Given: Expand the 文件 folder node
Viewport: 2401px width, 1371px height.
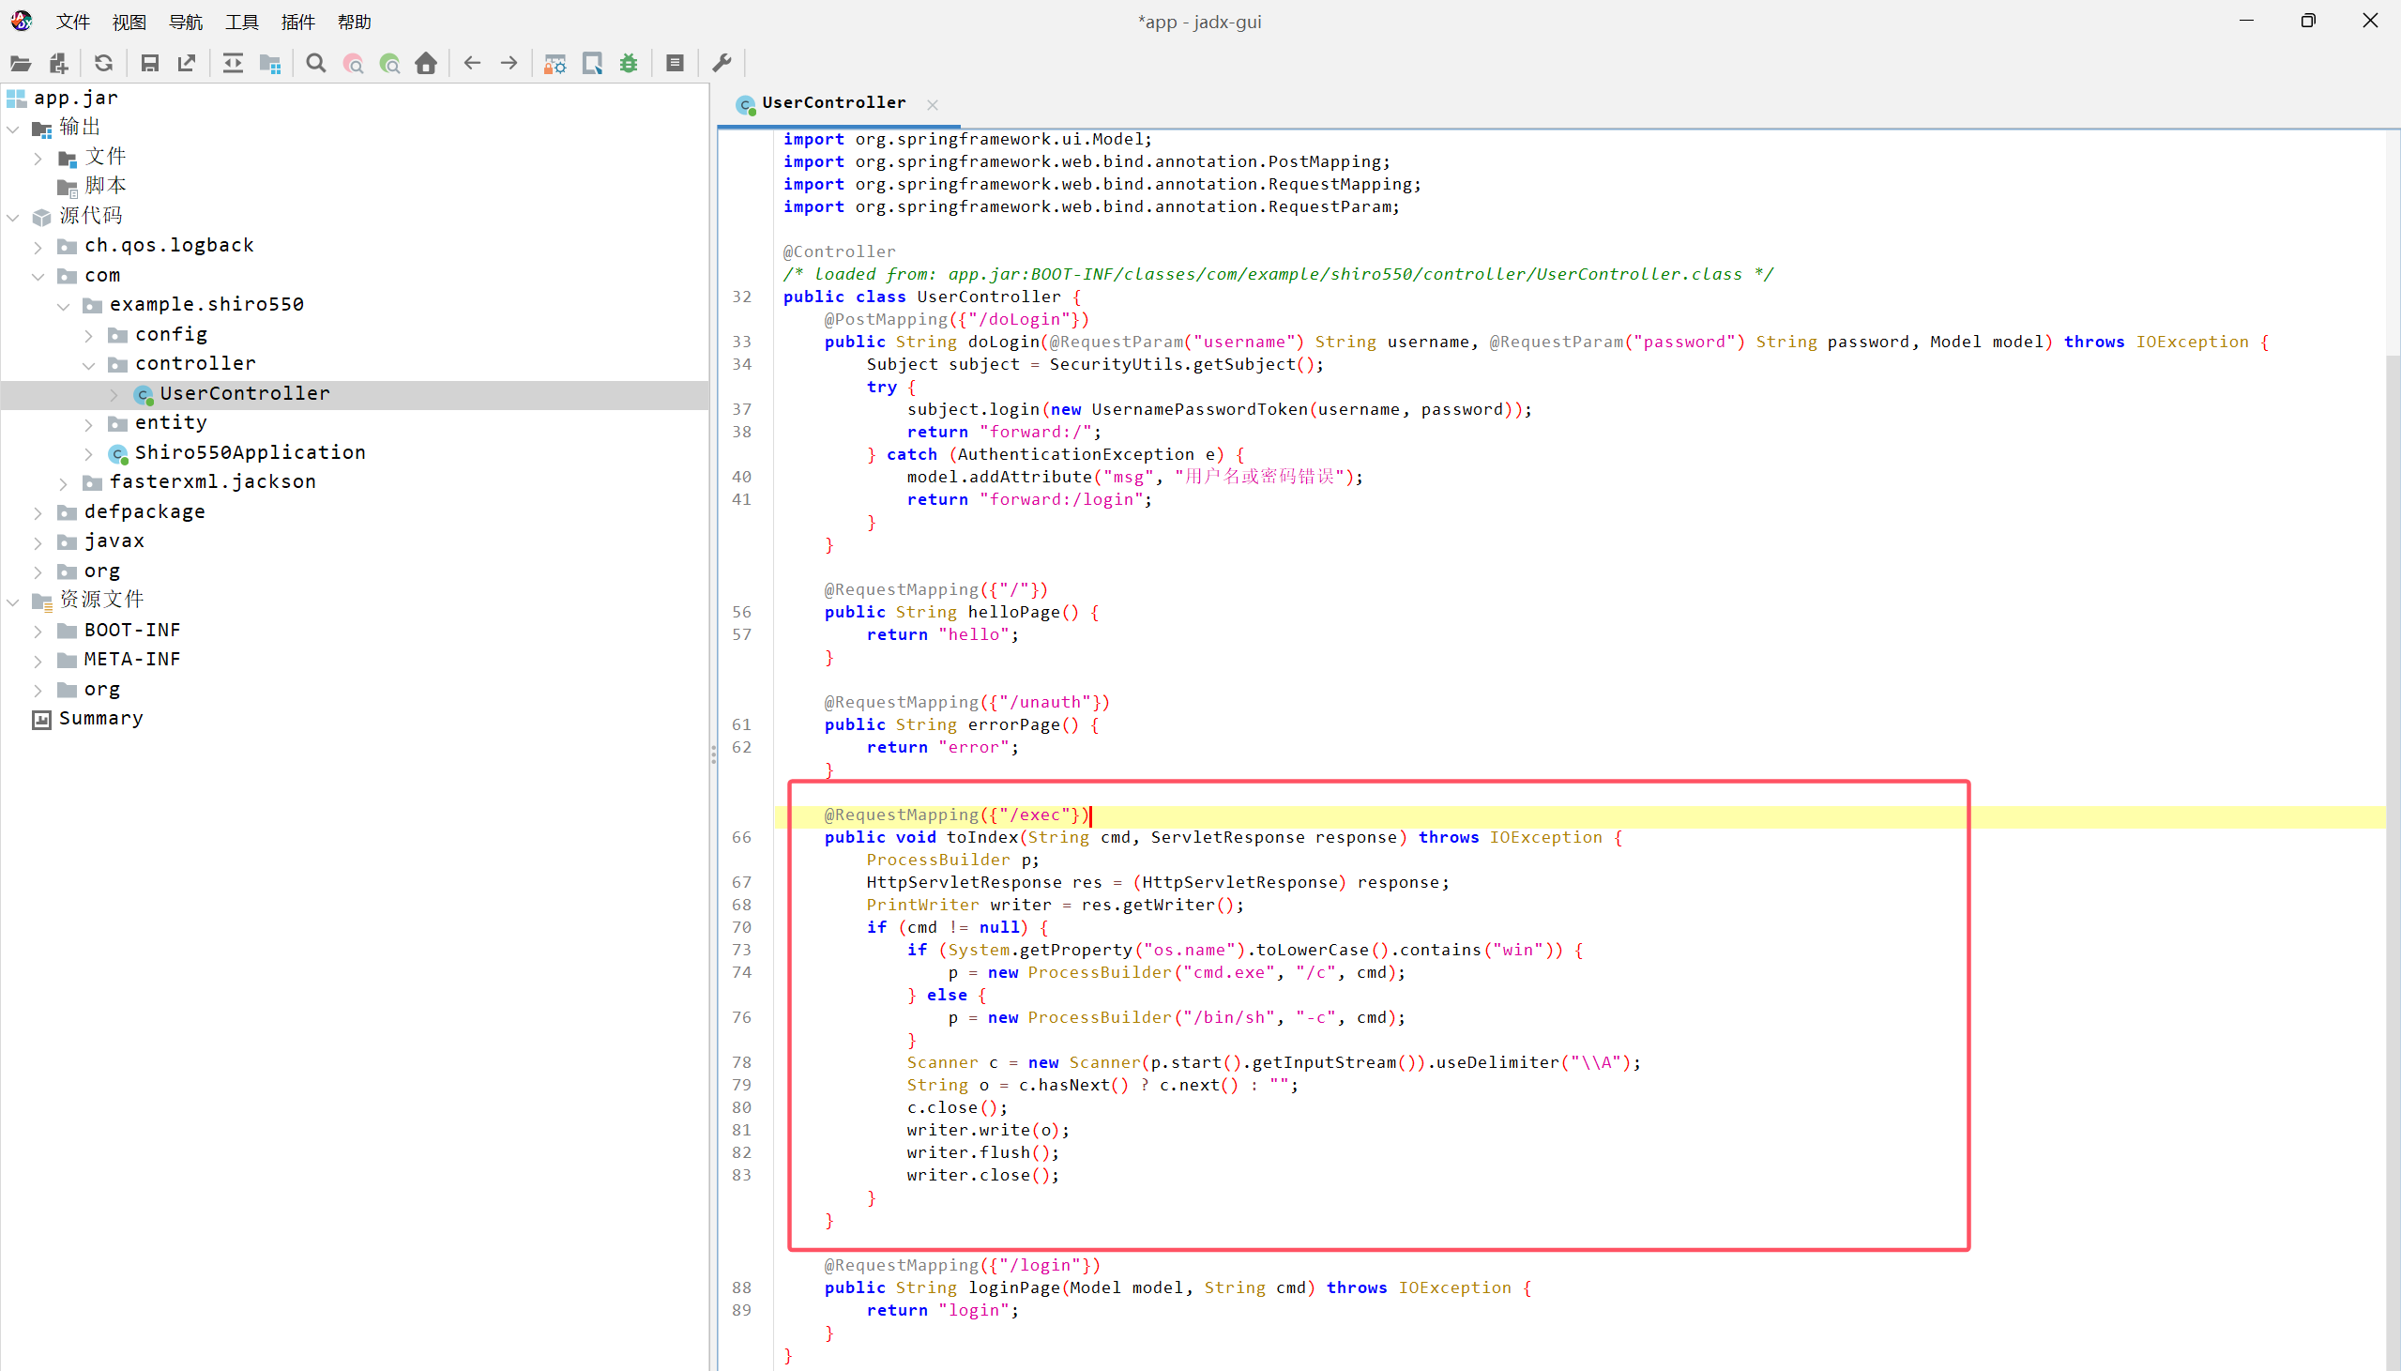Looking at the screenshot, I should (x=38, y=159).
